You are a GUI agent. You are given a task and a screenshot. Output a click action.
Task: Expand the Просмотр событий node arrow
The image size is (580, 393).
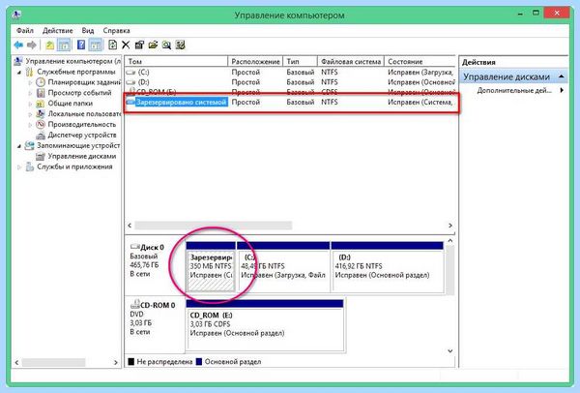click(31, 93)
